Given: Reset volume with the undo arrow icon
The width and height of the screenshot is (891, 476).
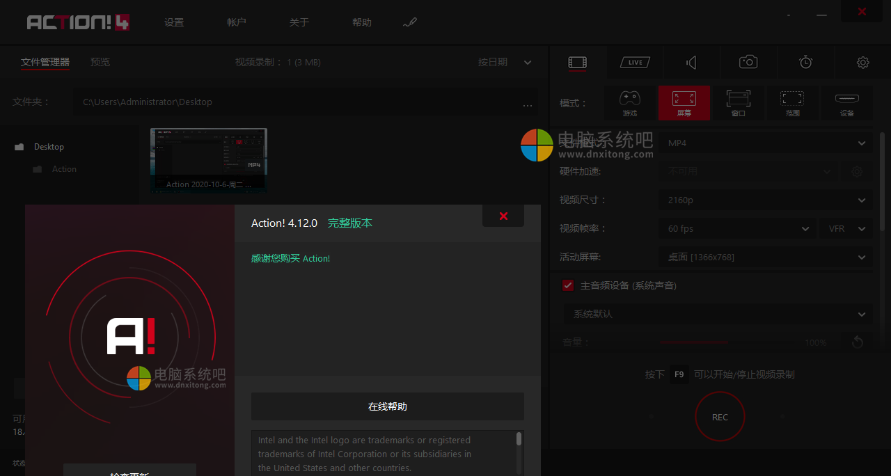Looking at the screenshot, I should click(x=857, y=342).
